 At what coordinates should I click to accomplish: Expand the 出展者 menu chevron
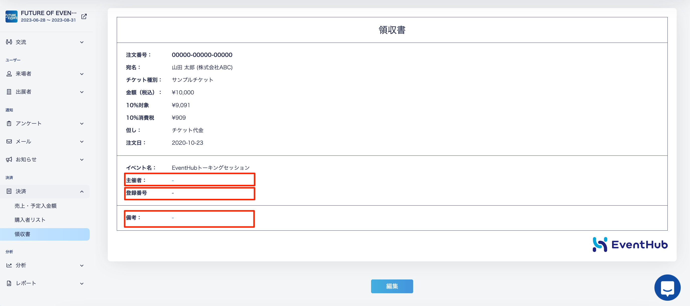82,92
